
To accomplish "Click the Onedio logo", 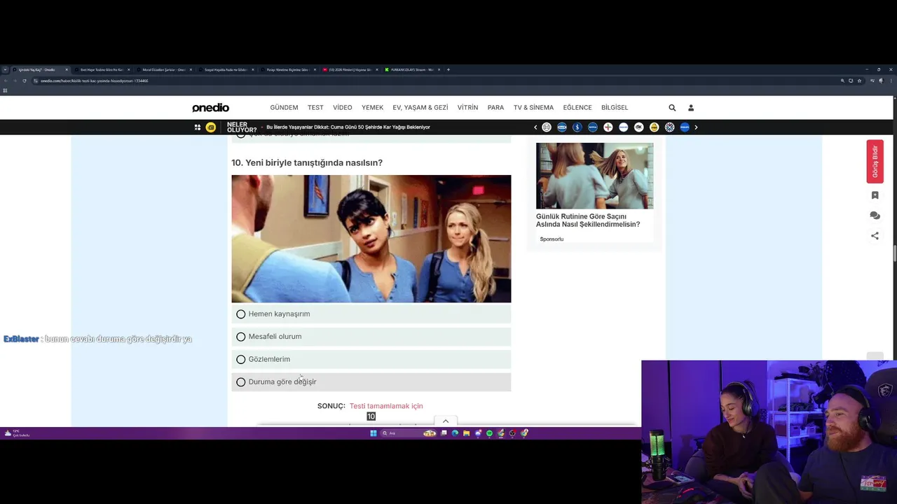I will click(210, 108).
